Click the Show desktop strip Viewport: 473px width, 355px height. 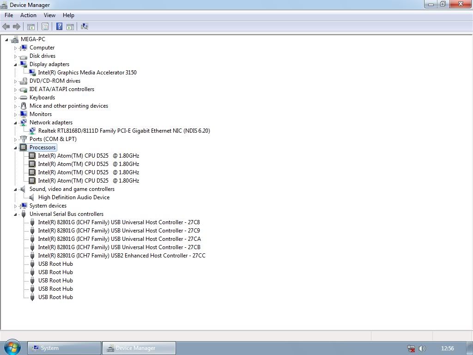470,348
